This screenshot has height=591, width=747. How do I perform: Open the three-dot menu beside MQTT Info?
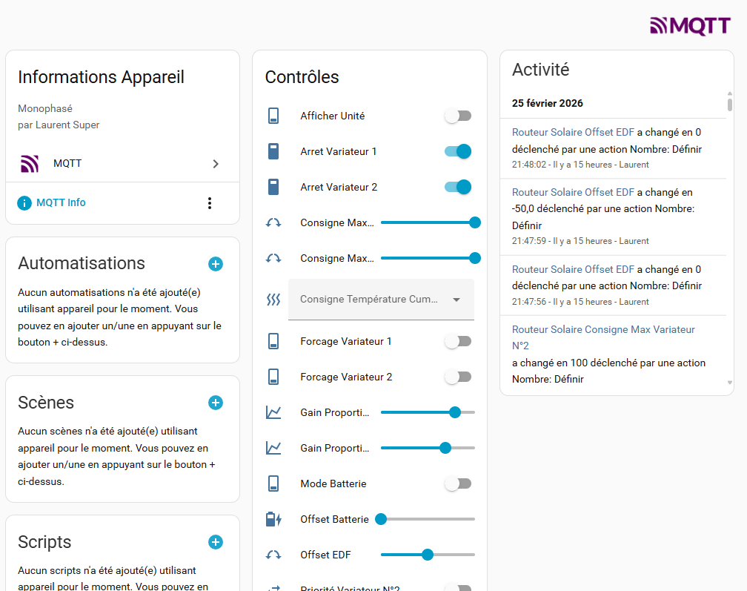[x=210, y=203]
